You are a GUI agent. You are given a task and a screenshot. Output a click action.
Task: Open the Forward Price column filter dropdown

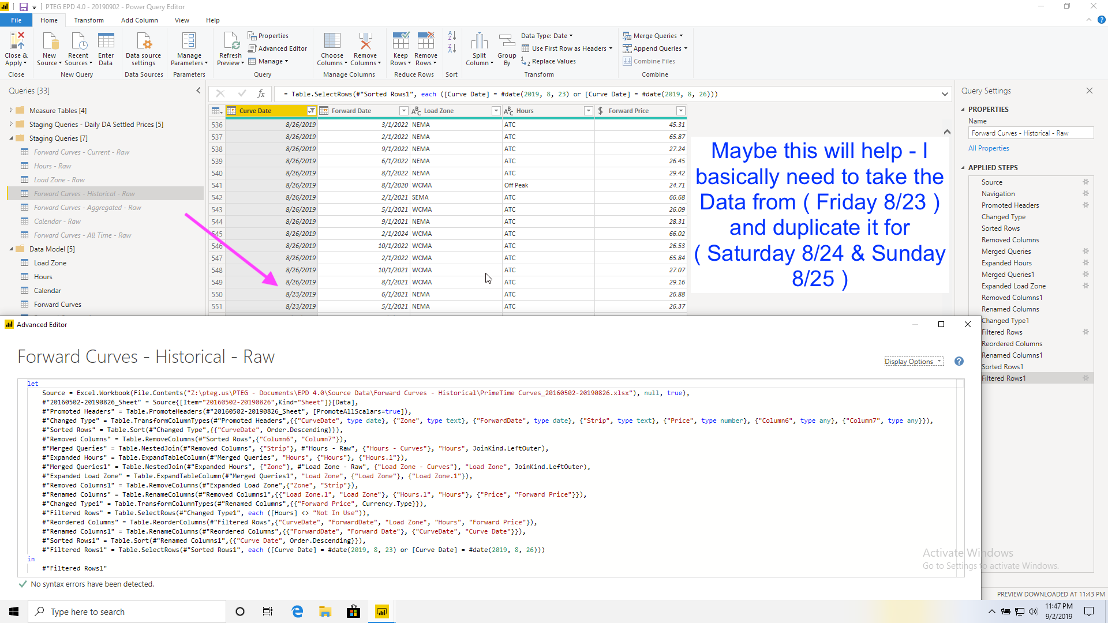[x=681, y=111]
